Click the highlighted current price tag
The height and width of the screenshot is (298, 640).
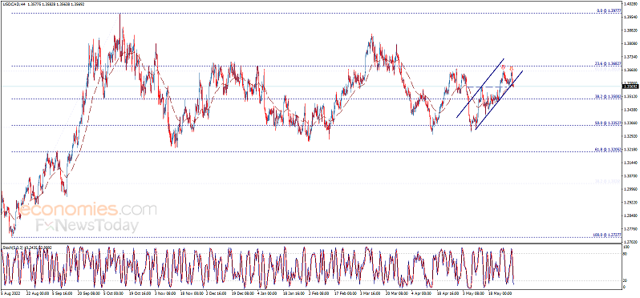coord(630,87)
